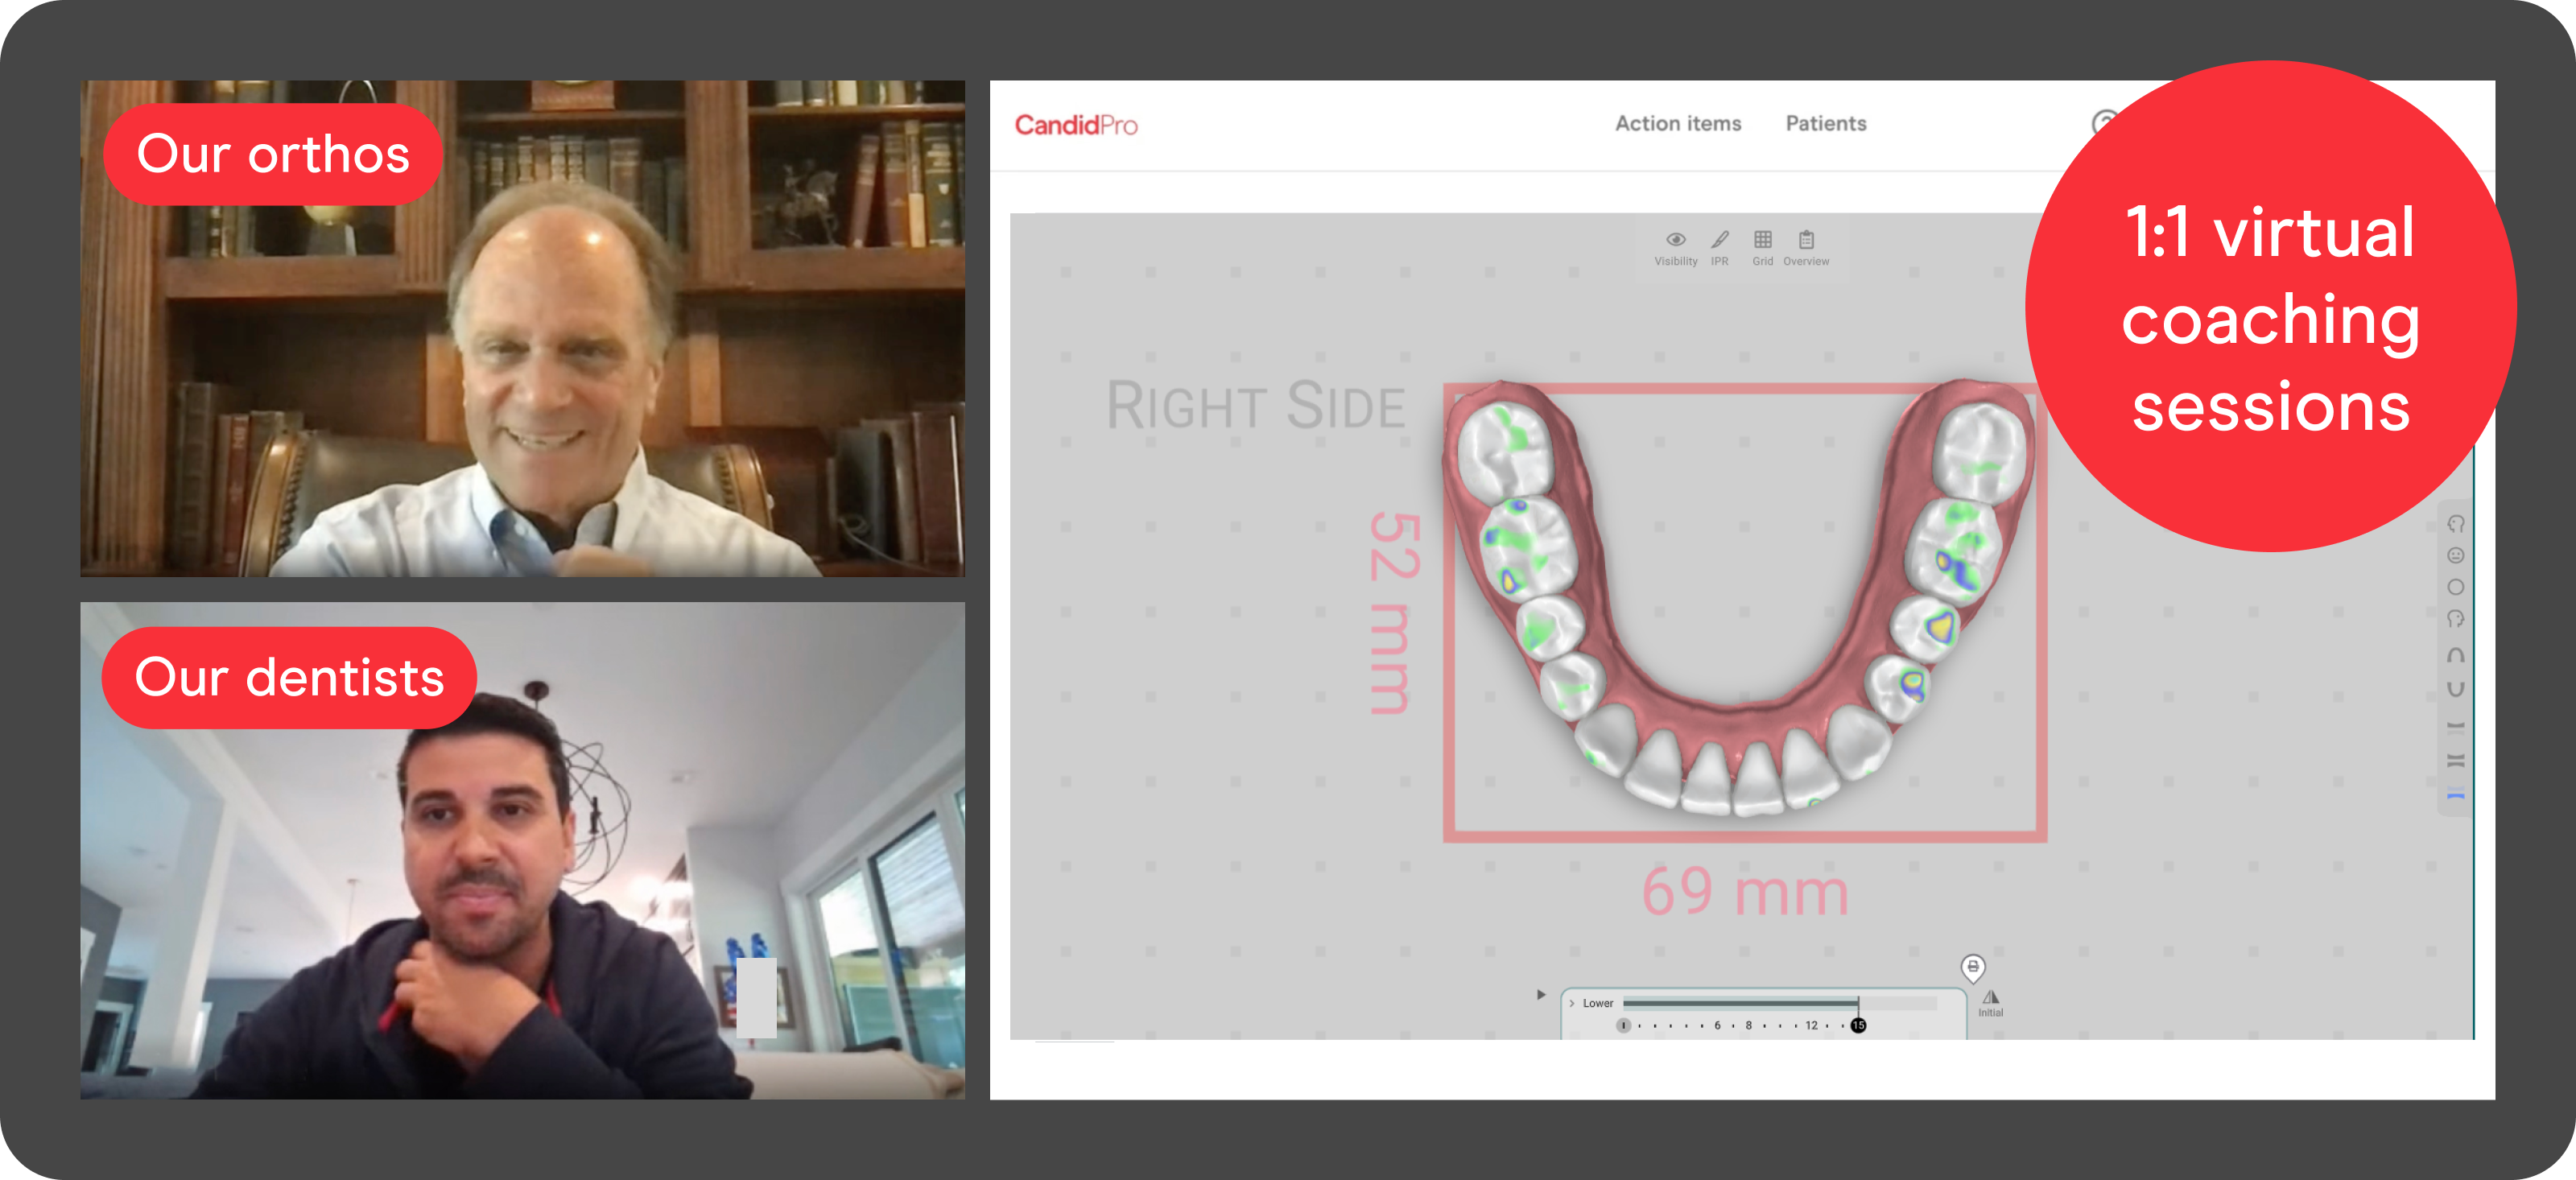
Task: Expand the Lower arch chevron
Action: (1572, 1003)
